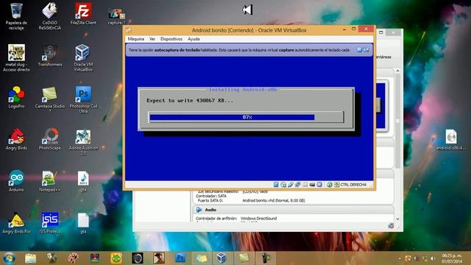Click the Expect to write 430867 KB text
This screenshot has height=265, width=471.
coord(190,101)
